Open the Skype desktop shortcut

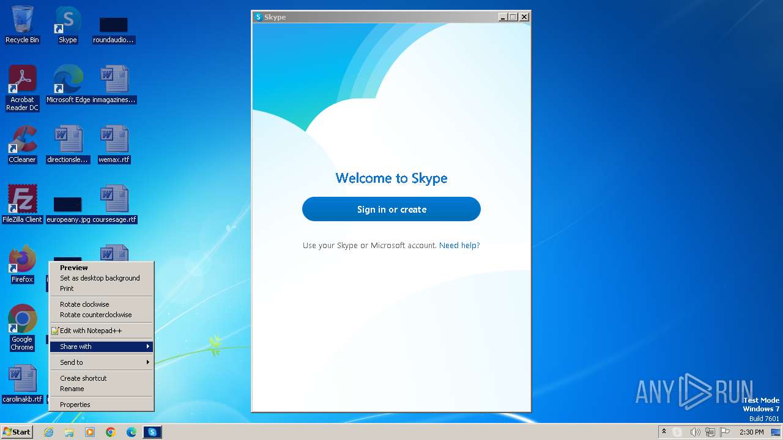click(67, 24)
